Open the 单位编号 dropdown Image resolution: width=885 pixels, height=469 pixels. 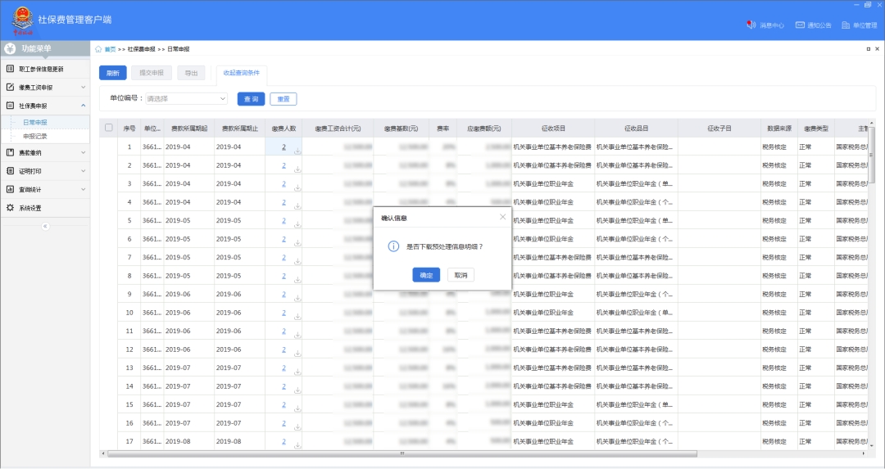[x=187, y=99]
